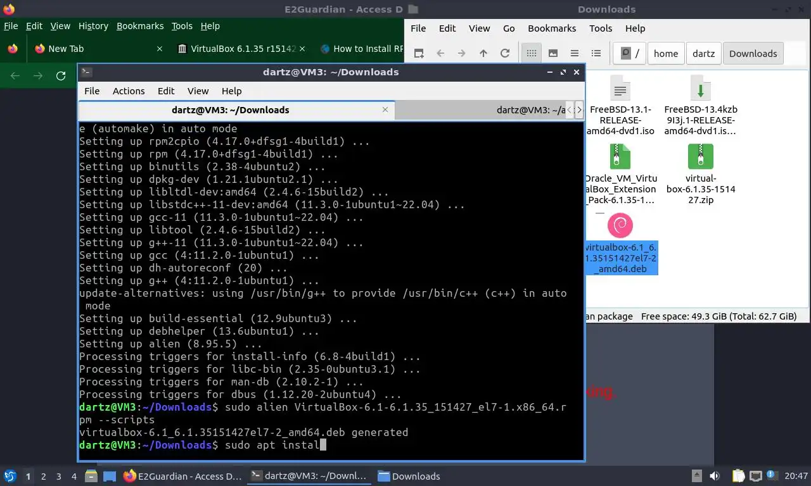811x486 pixels.
Task: Switch to workspace 3
Action: 58,477
